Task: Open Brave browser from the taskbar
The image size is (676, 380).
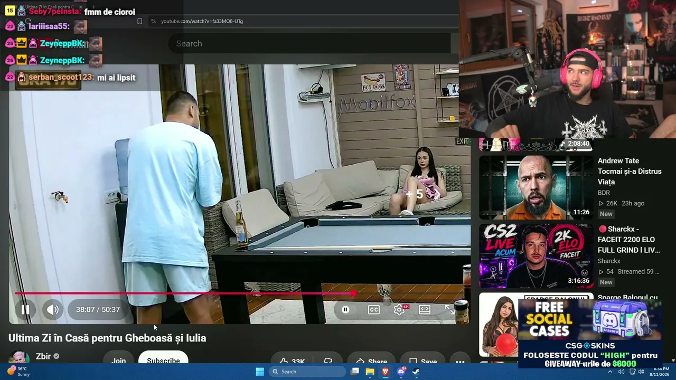Action: [385, 372]
